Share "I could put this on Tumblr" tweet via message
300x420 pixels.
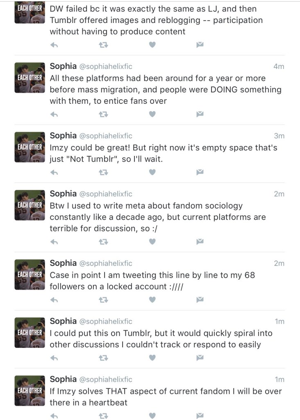[200, 358]
